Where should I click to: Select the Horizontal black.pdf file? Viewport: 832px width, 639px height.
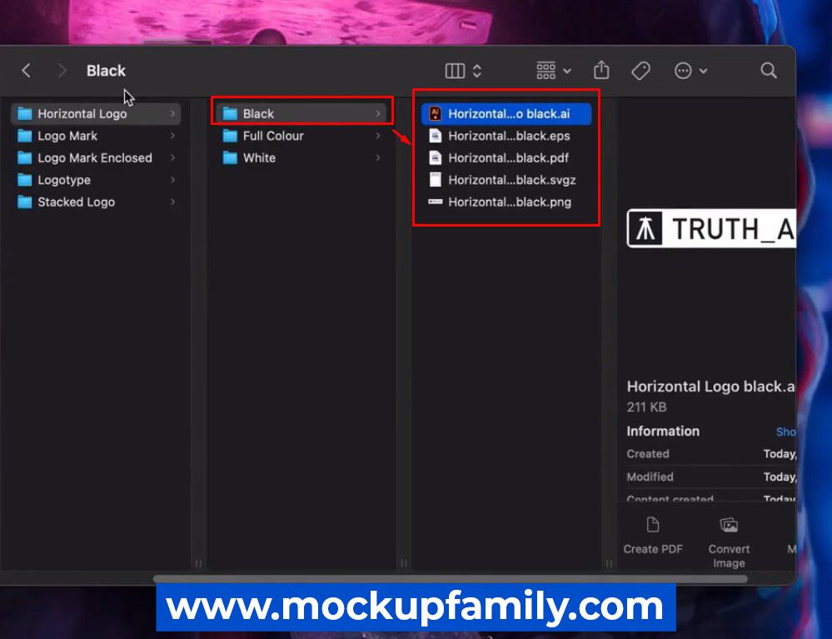coord(508,157)
